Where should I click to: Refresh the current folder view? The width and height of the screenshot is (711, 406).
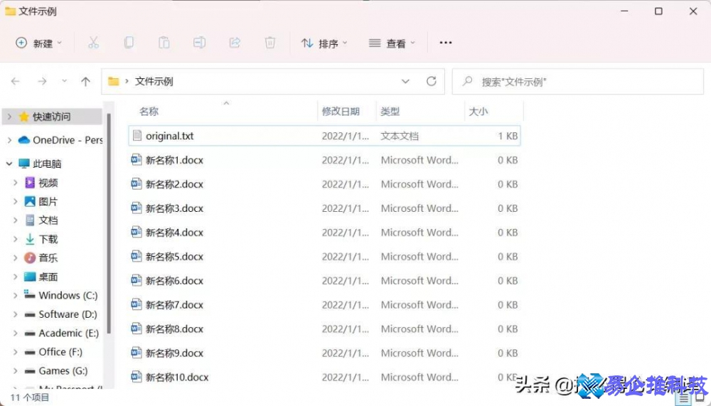(x=432, y=81)
